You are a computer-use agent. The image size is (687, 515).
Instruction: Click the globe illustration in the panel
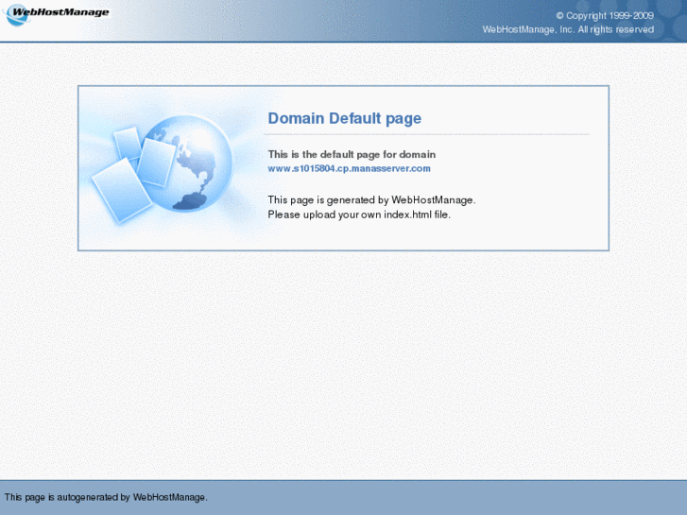(187, 163)
